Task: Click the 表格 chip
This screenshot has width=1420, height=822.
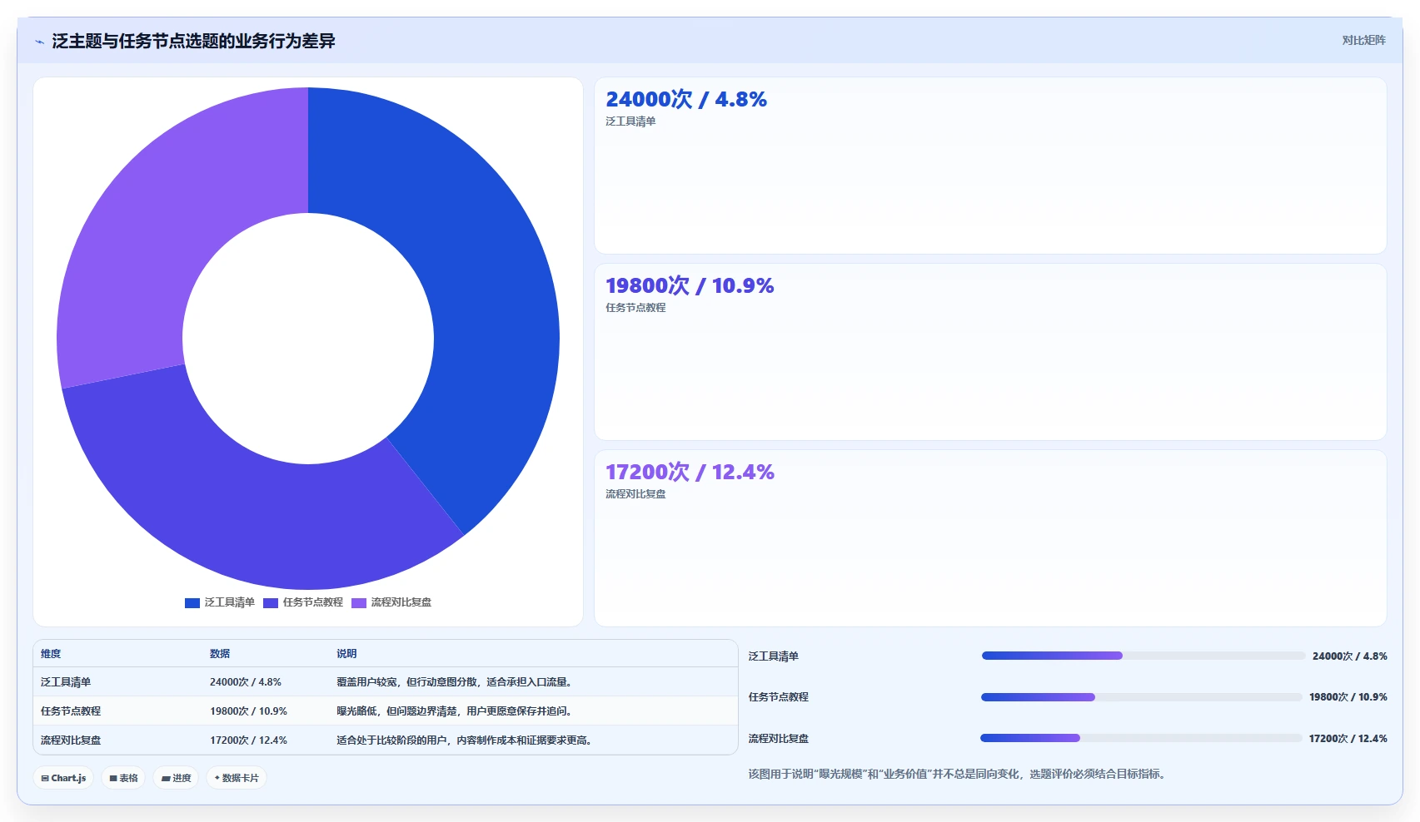Action: click(123, 778)
